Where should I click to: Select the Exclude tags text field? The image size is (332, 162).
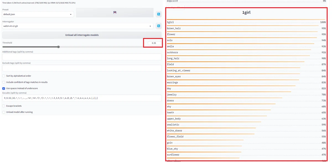[x=82, y=68]
